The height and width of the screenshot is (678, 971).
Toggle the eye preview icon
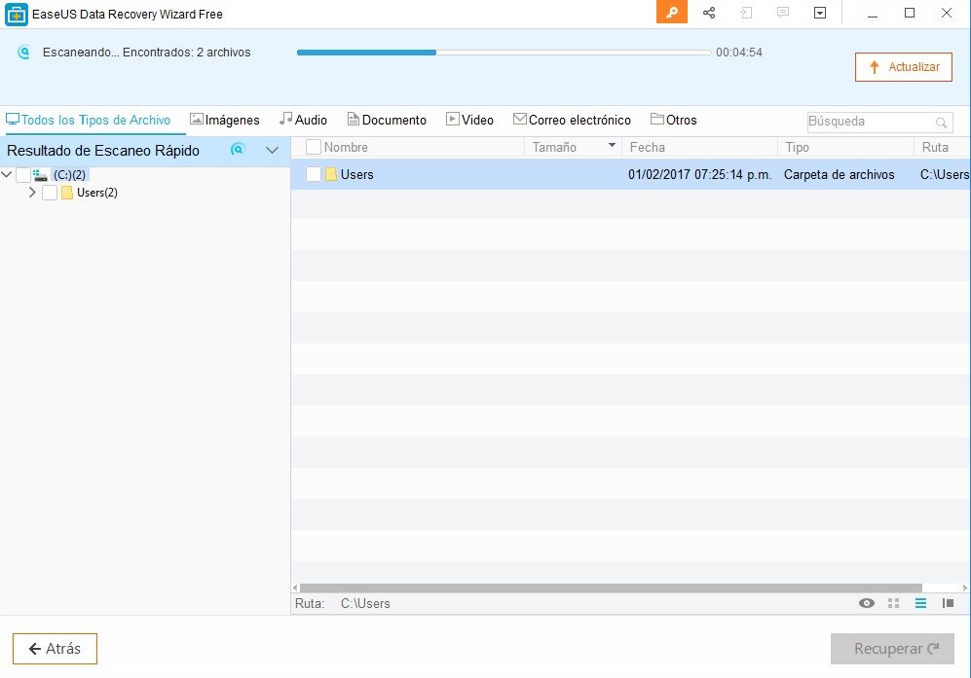pyautogui.click(x=866, y=604)
